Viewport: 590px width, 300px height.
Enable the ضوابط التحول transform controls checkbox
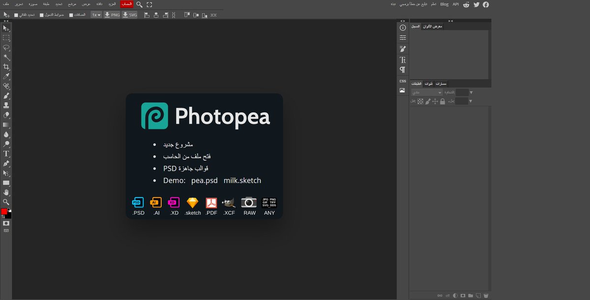coord(41,15)
